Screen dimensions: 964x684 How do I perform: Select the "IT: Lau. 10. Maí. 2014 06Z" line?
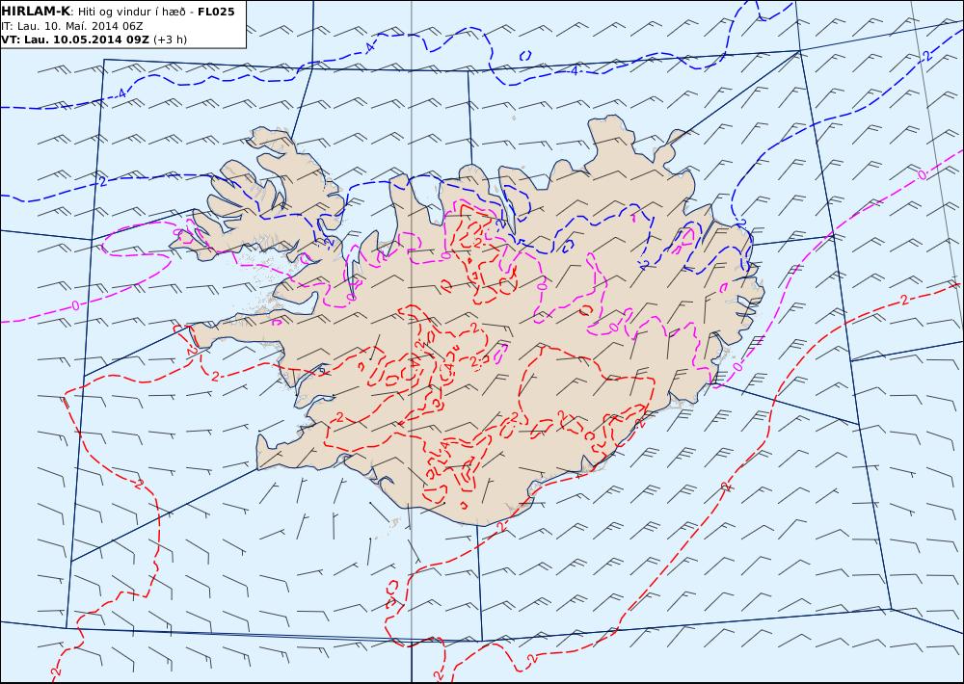click(72, 26)
